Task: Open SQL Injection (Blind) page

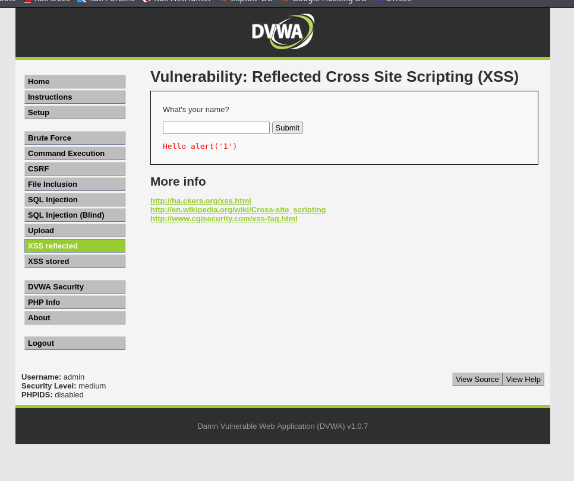Action: pyautogui.click(x=75, y=215)
